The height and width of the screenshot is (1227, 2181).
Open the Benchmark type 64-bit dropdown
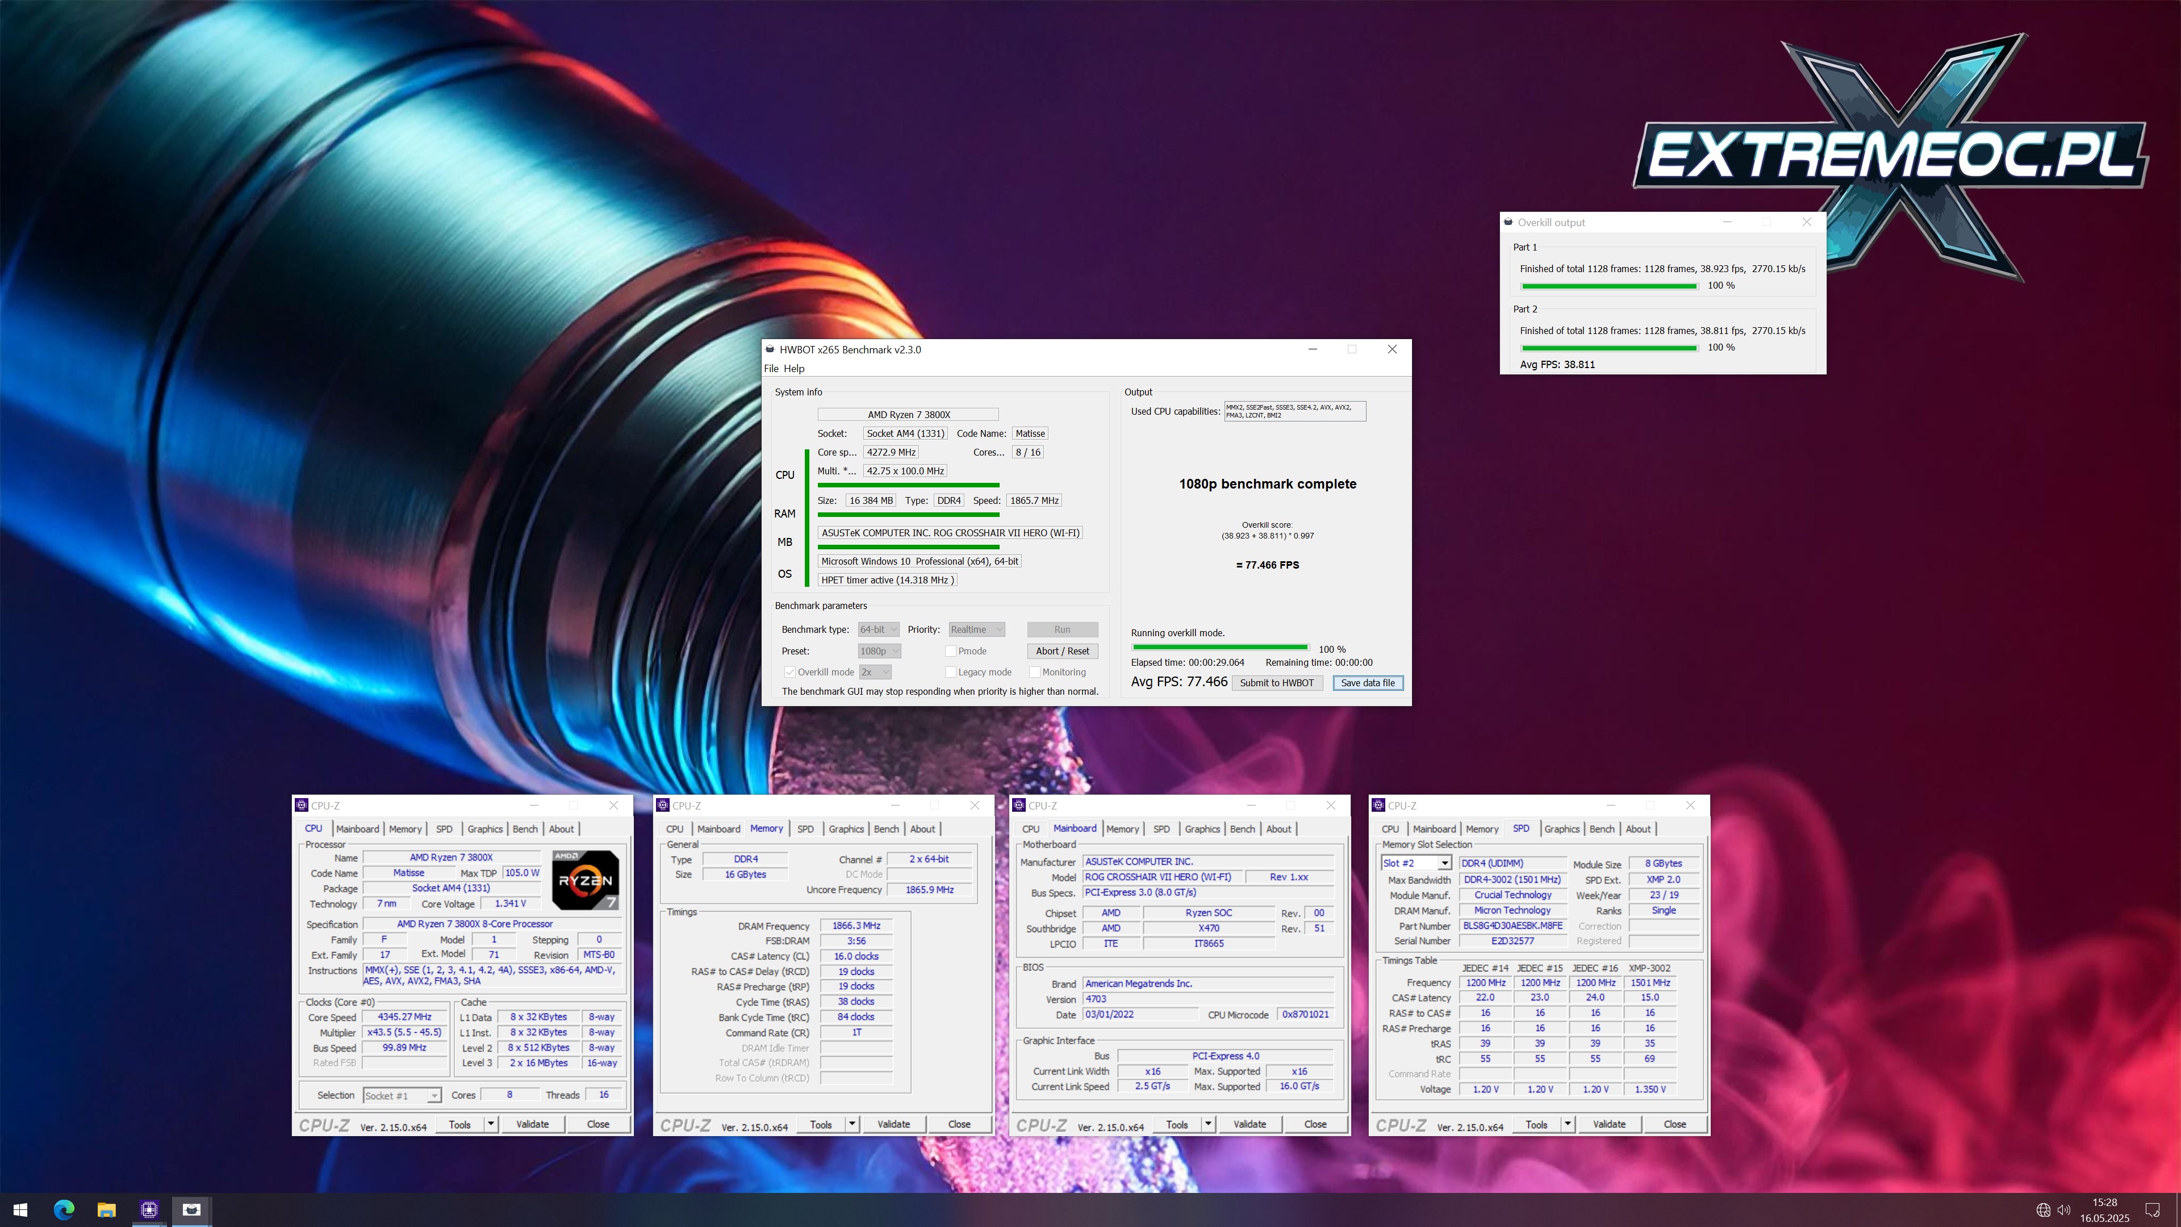878,629
